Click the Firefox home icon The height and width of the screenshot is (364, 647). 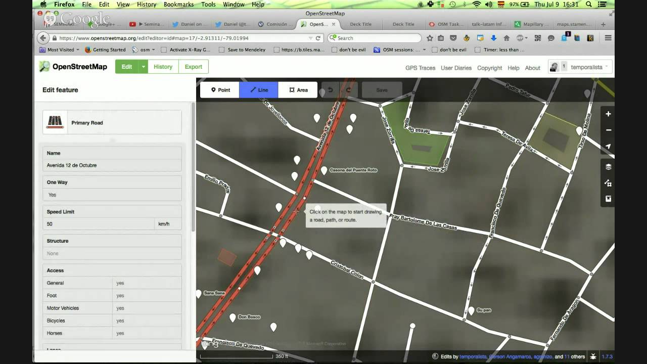(506, 38)
